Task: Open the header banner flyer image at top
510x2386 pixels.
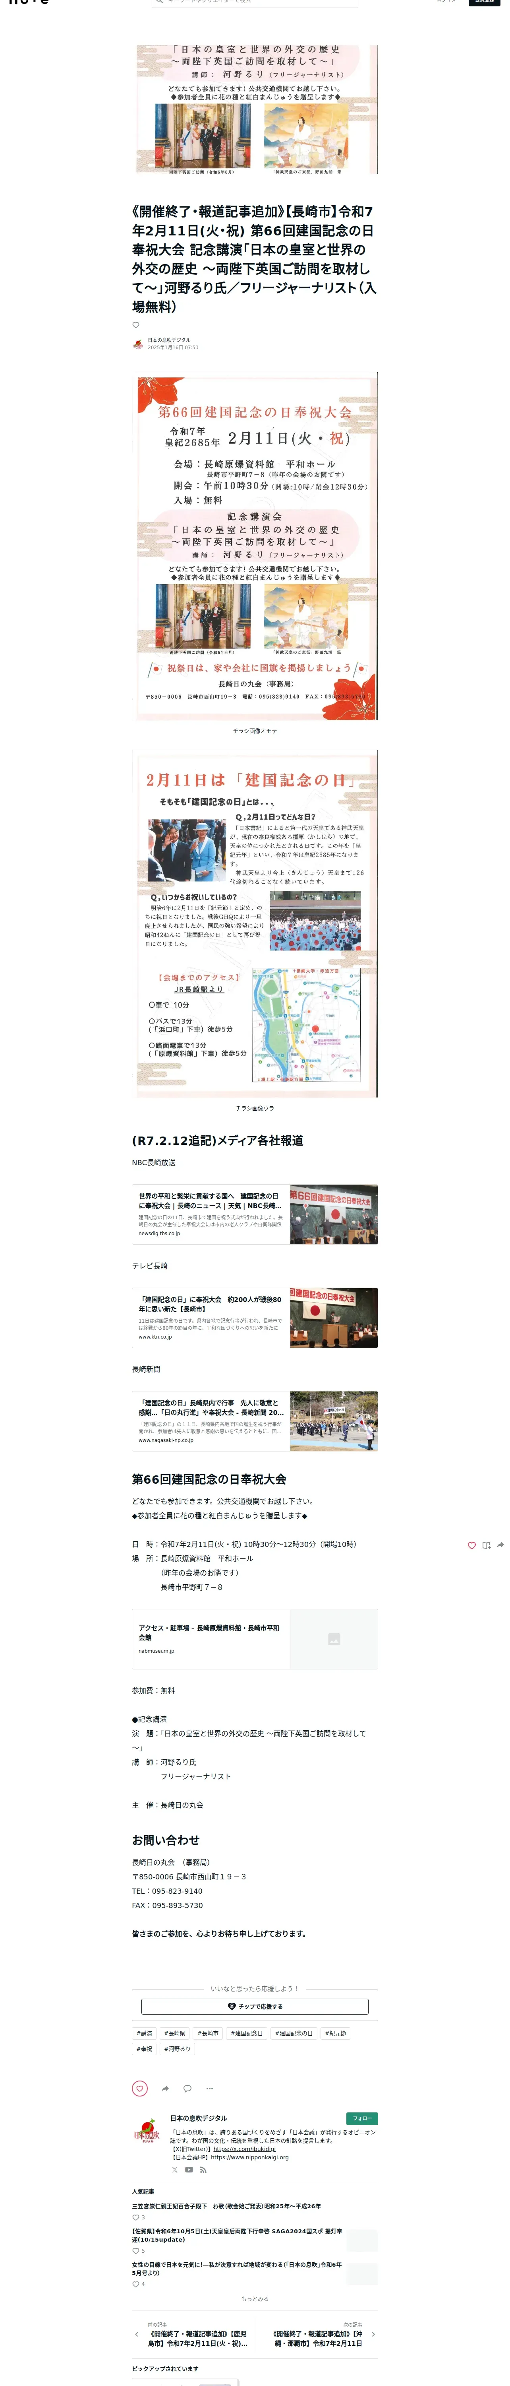Action: point(255,109)
